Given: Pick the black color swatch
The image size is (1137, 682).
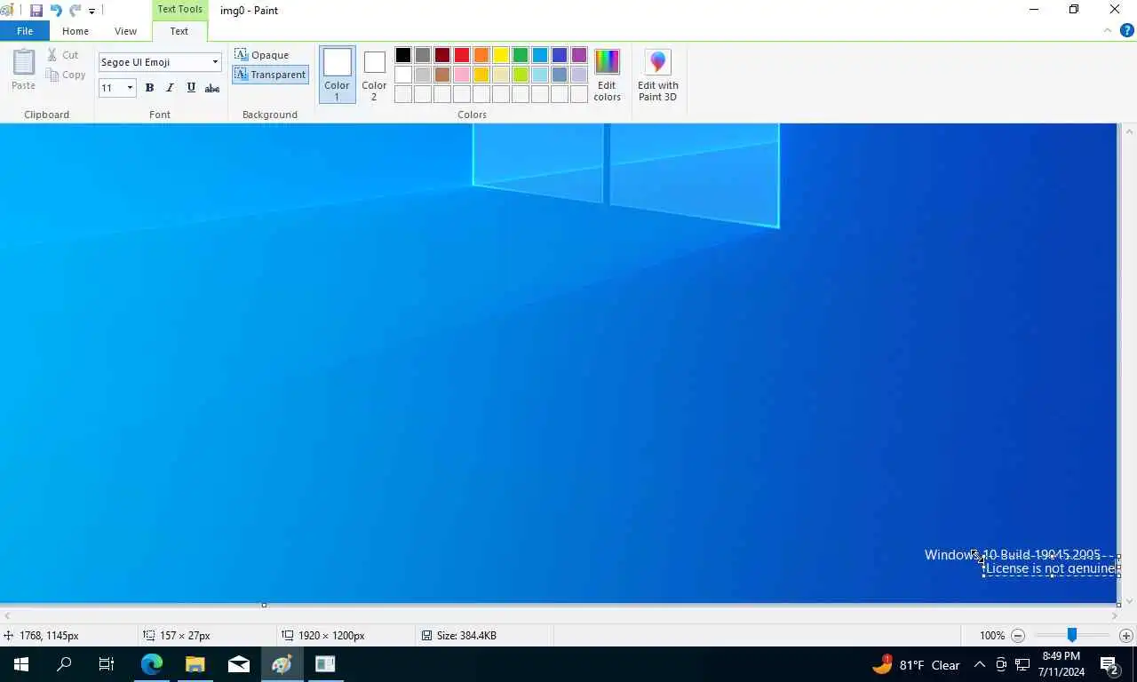Looking at the screenshot, I should point(403,55).
